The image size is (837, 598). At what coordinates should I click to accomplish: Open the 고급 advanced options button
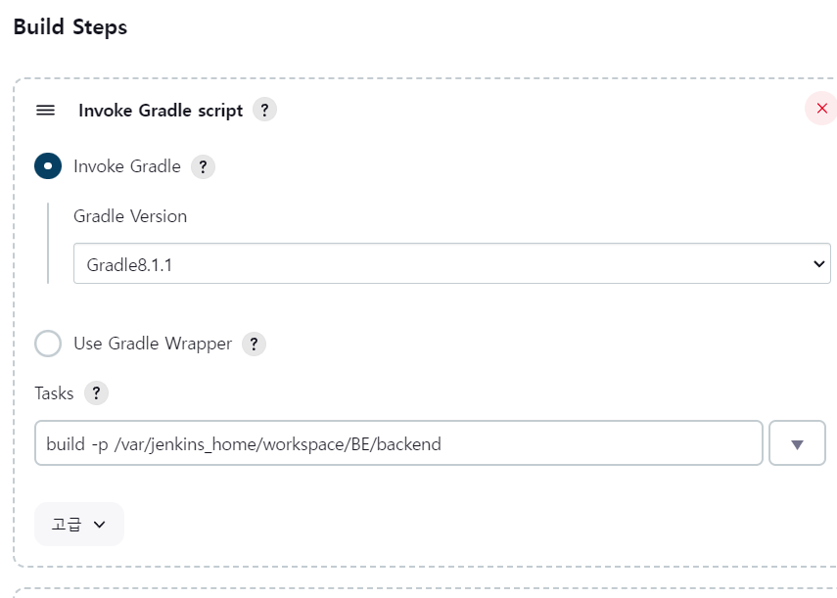pyautogui.click(x=79, y=524)
